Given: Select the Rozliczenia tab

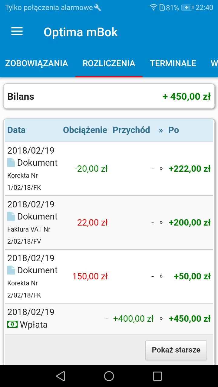Looking at the screenshot, I should point(109,63).
